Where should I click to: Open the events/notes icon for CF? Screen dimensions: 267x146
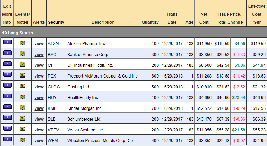tap(22, 64)
